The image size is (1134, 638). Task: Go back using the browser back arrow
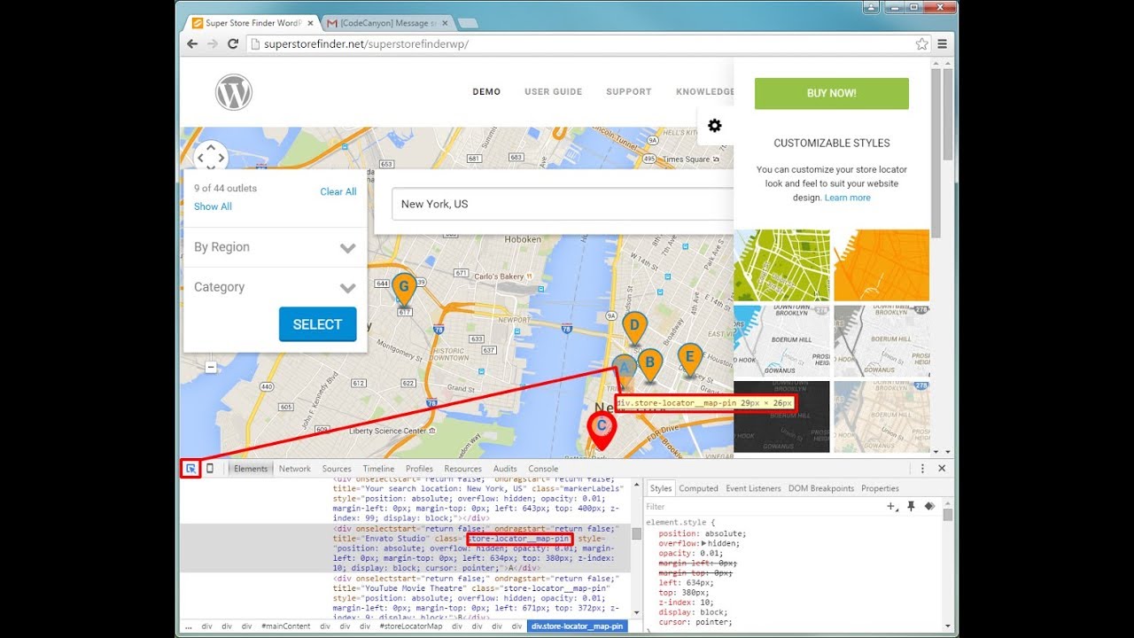pos(192,43)
